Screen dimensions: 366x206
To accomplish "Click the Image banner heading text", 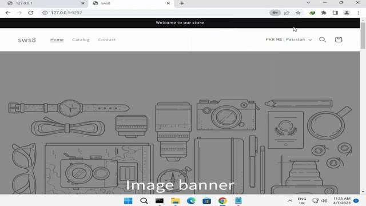I will [180, 185].
